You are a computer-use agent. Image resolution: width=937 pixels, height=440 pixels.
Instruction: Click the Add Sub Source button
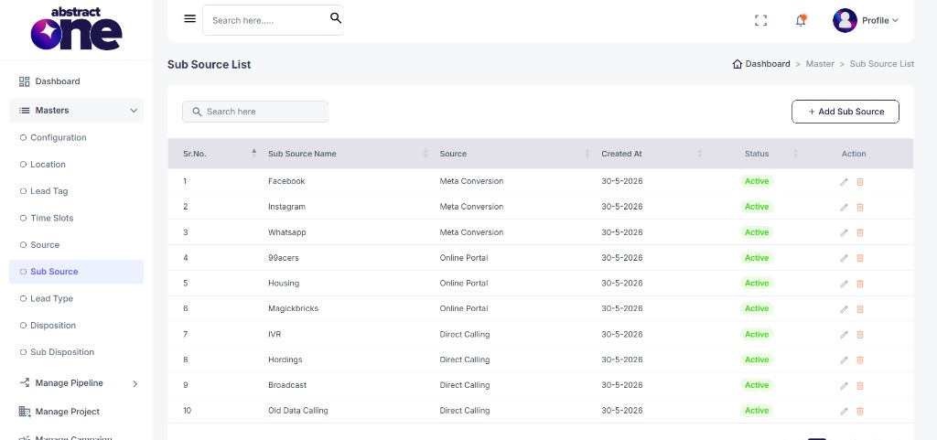(x=845, y=112)
